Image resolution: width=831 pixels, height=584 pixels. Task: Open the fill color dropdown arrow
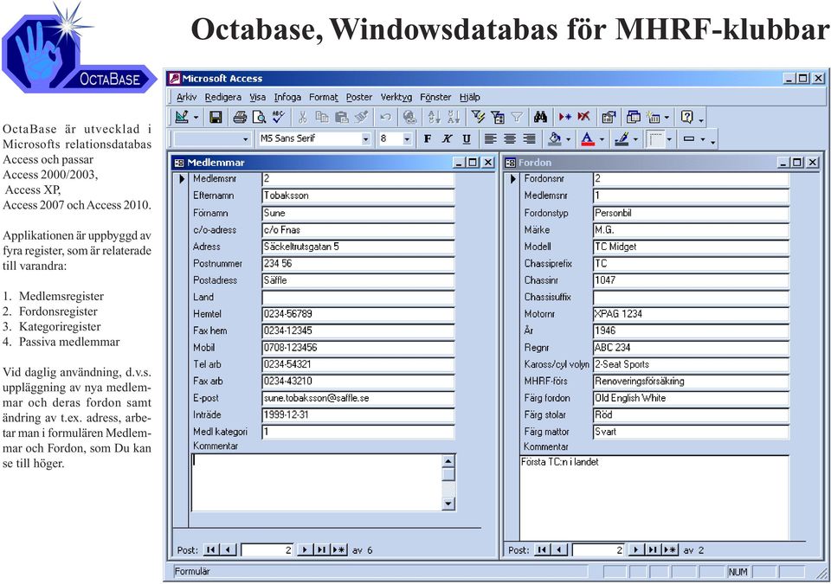[x=568, y=138]
